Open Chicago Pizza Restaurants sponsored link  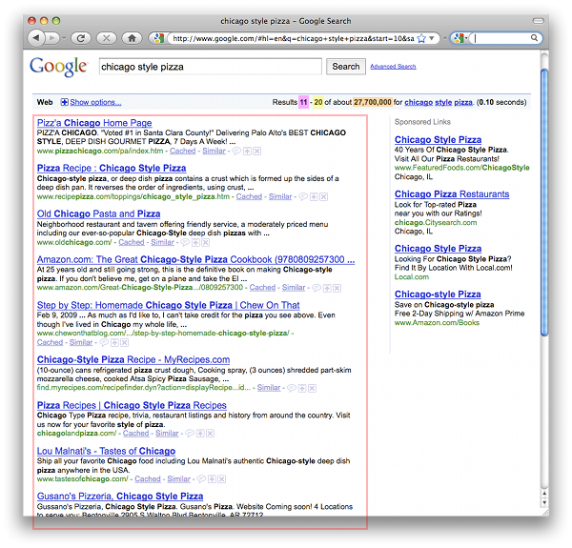tap(451, 194)
